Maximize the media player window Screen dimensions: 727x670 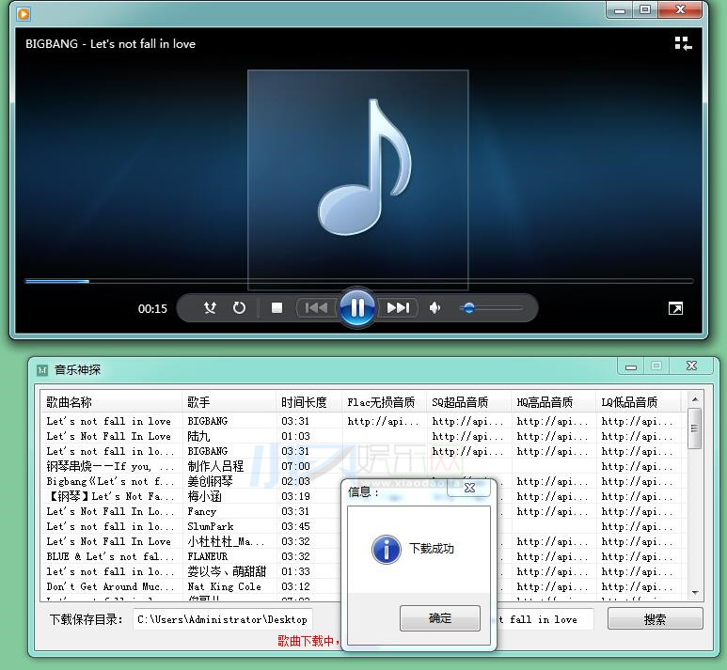point(645,9)
